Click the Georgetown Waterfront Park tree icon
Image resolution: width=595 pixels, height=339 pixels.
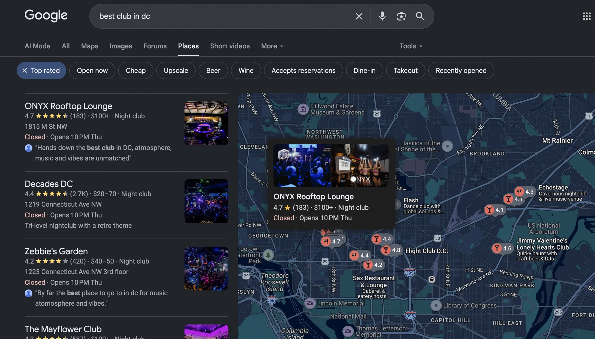point(268,255)
